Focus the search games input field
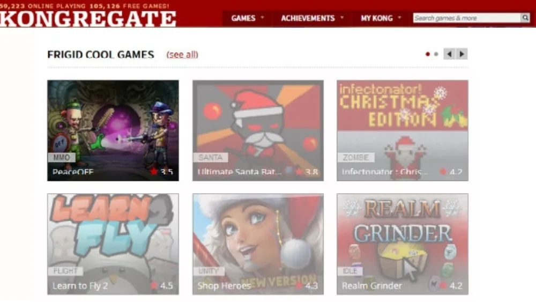Image resolution: width=536 pixels, height=302 pixels. pos(467,18)
